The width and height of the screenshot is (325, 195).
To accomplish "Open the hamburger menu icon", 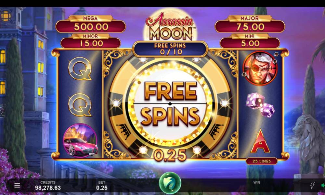I will (x=17, y=185).
